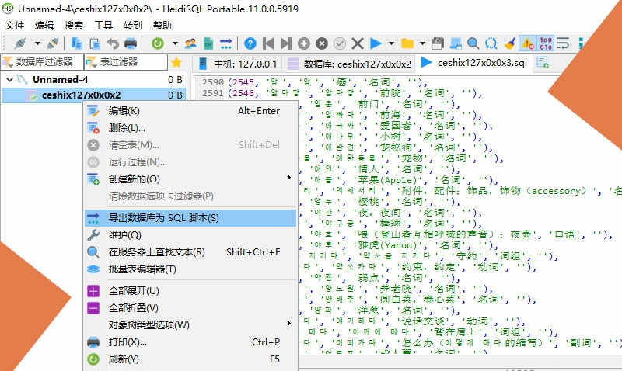Viewport: 622px width, 371px height.
Task: Click the save floppy disk icon
Action: tap(437, 43)
